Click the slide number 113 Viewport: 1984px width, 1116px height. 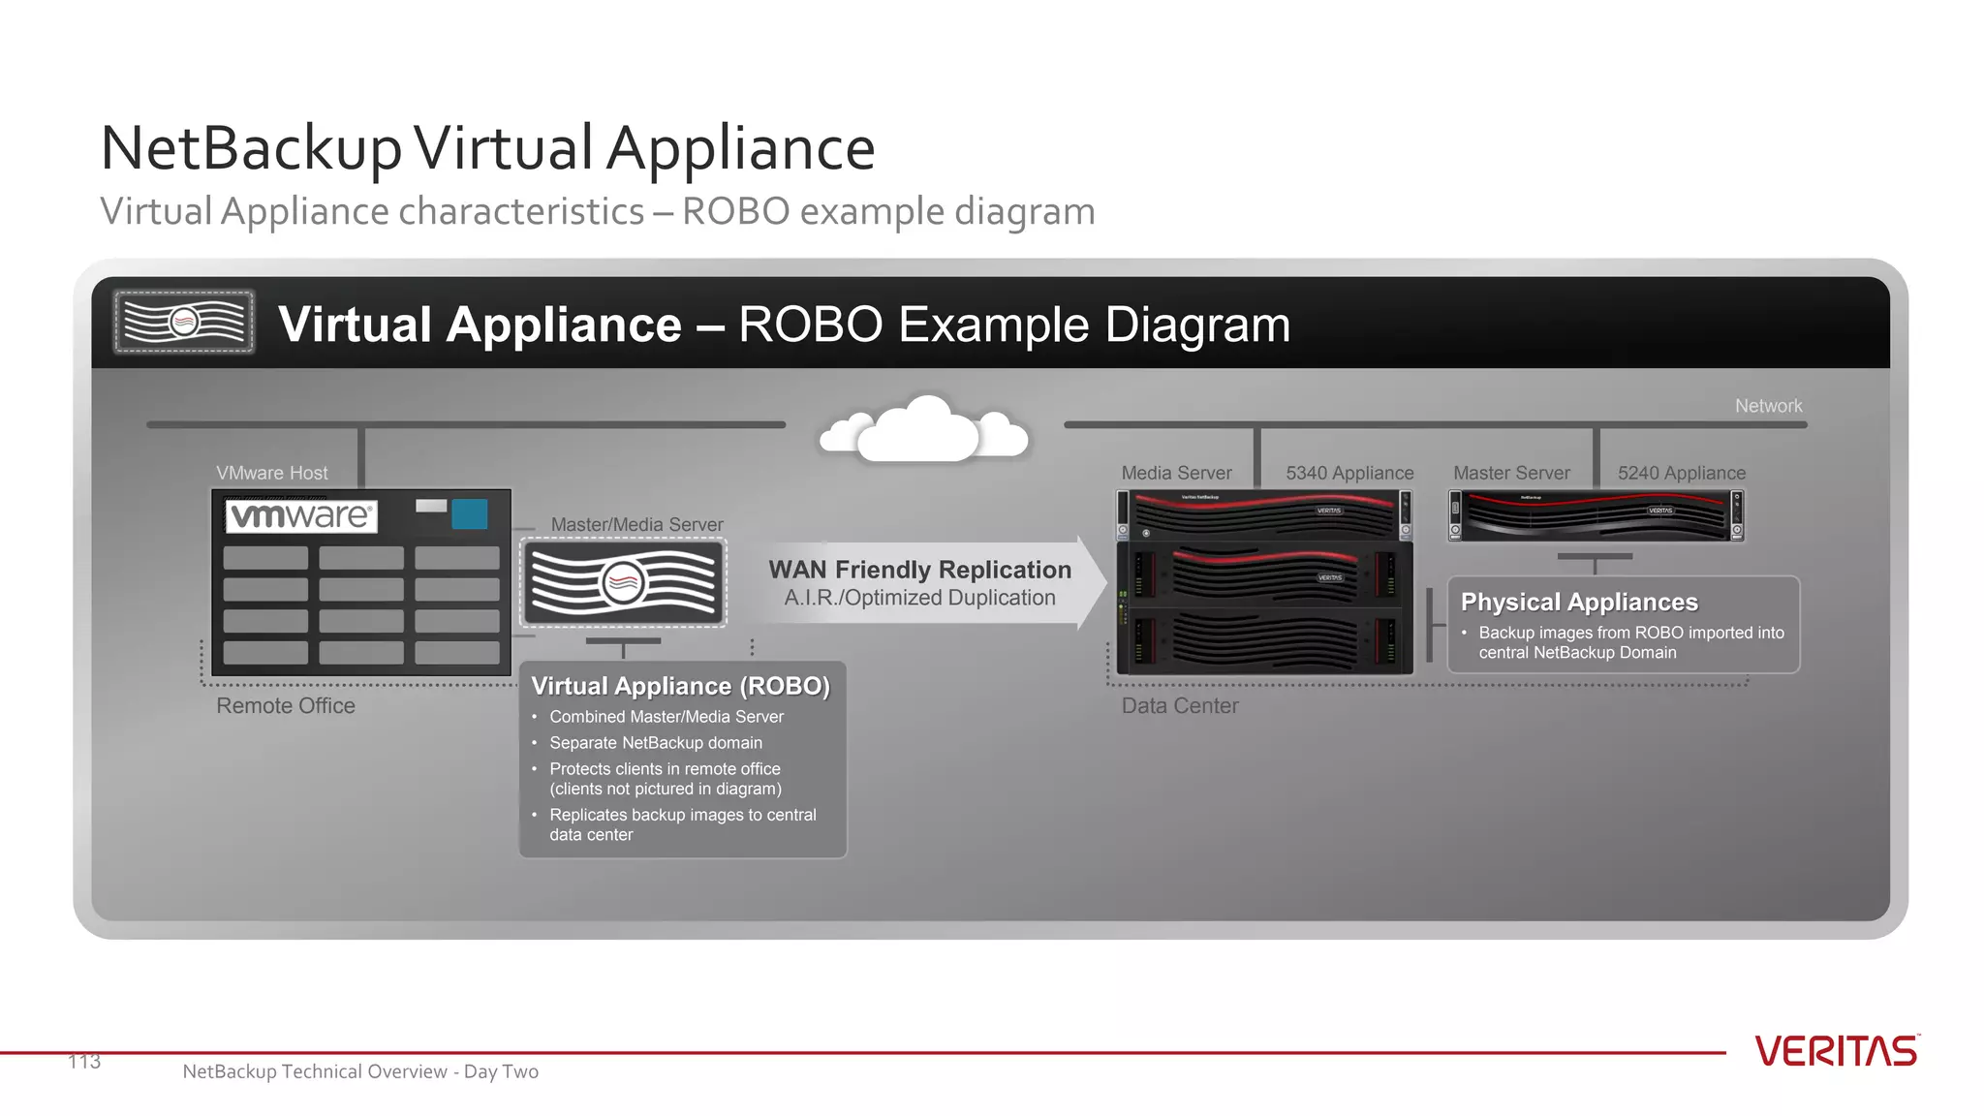click(84, 1062)
